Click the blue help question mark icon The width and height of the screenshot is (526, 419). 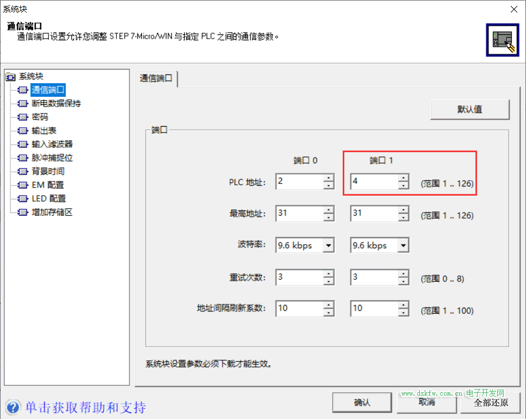click(x=13, y=407)
